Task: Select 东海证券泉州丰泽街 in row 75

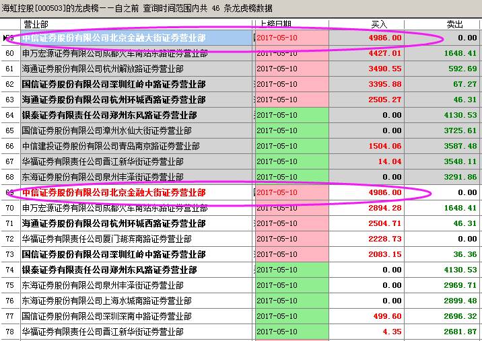Action: pos(102,285)
